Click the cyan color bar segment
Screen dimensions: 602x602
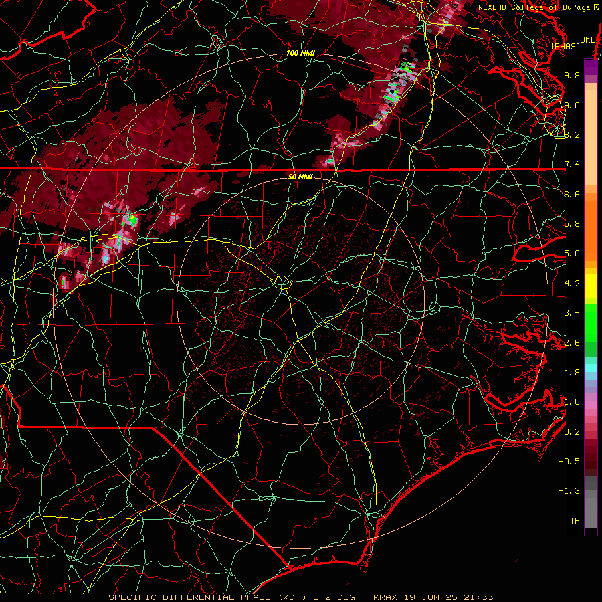point(591,368)
